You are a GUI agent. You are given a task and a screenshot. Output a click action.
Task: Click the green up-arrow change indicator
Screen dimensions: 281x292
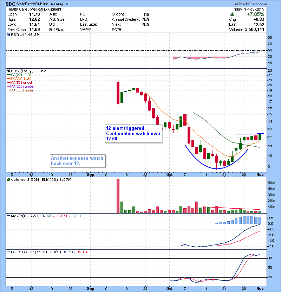point(232,14)
